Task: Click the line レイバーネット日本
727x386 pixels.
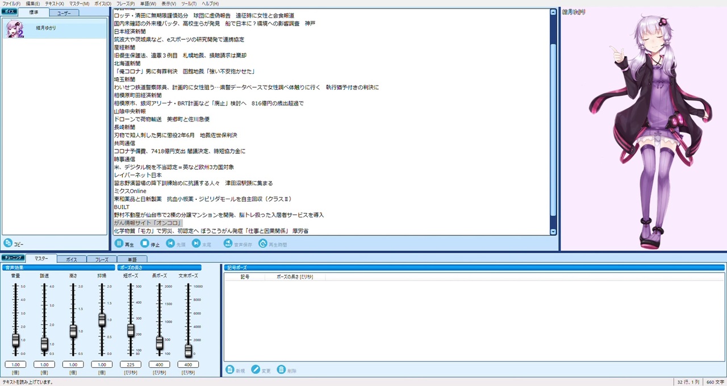Action: point(138,175)
